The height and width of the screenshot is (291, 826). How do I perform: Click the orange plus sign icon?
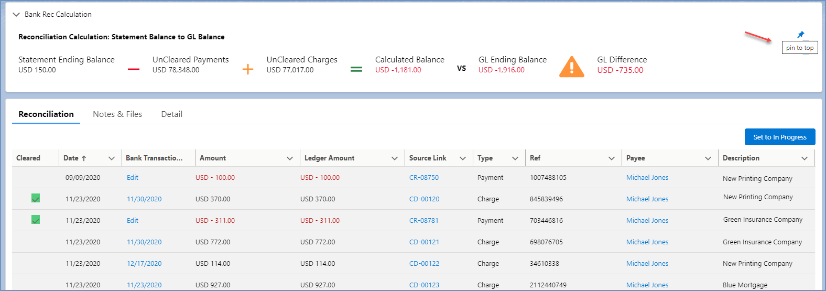click(x=248, y=69)
